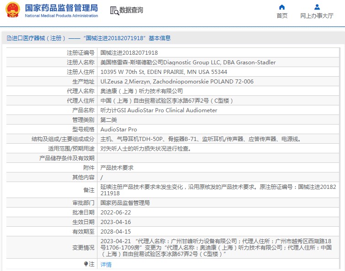The width and height of the screenshot is (345, 271).
Task: Click the 批准日期 label
Action: [x=83, y=213]
